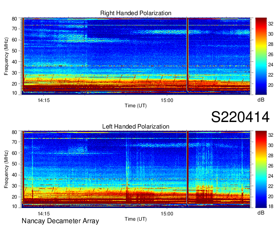Click the 20 value on top colorbar
The height and width of the screenshot is (226, 278).
(271, 85)
